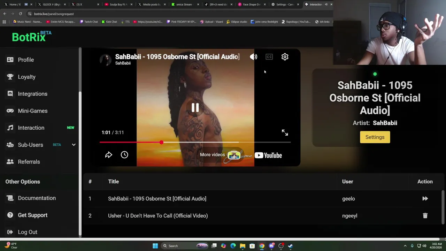Open Steam from the taskbar
The image size is (446, 251).
coord(290,246)
